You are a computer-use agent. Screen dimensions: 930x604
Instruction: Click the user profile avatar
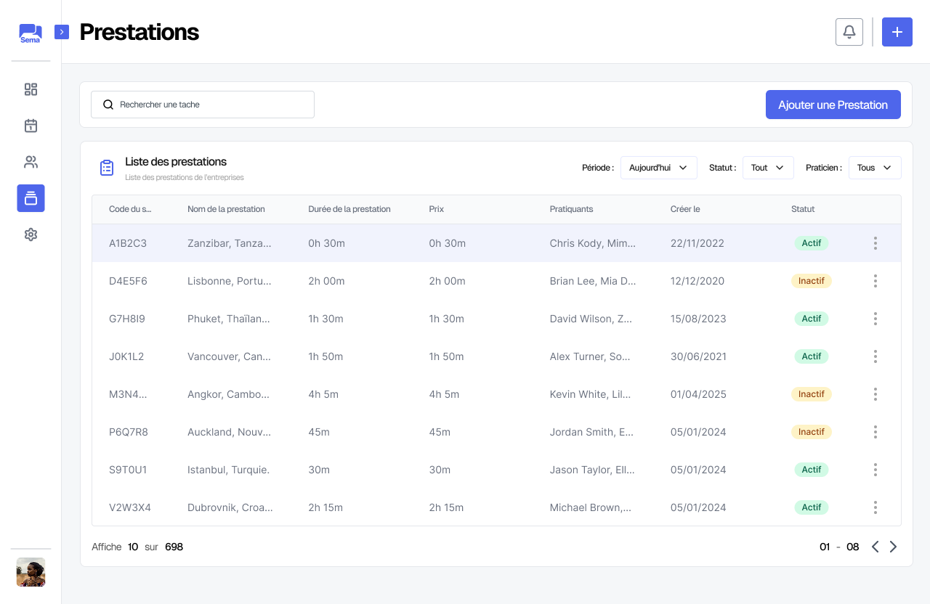point(31,572)
